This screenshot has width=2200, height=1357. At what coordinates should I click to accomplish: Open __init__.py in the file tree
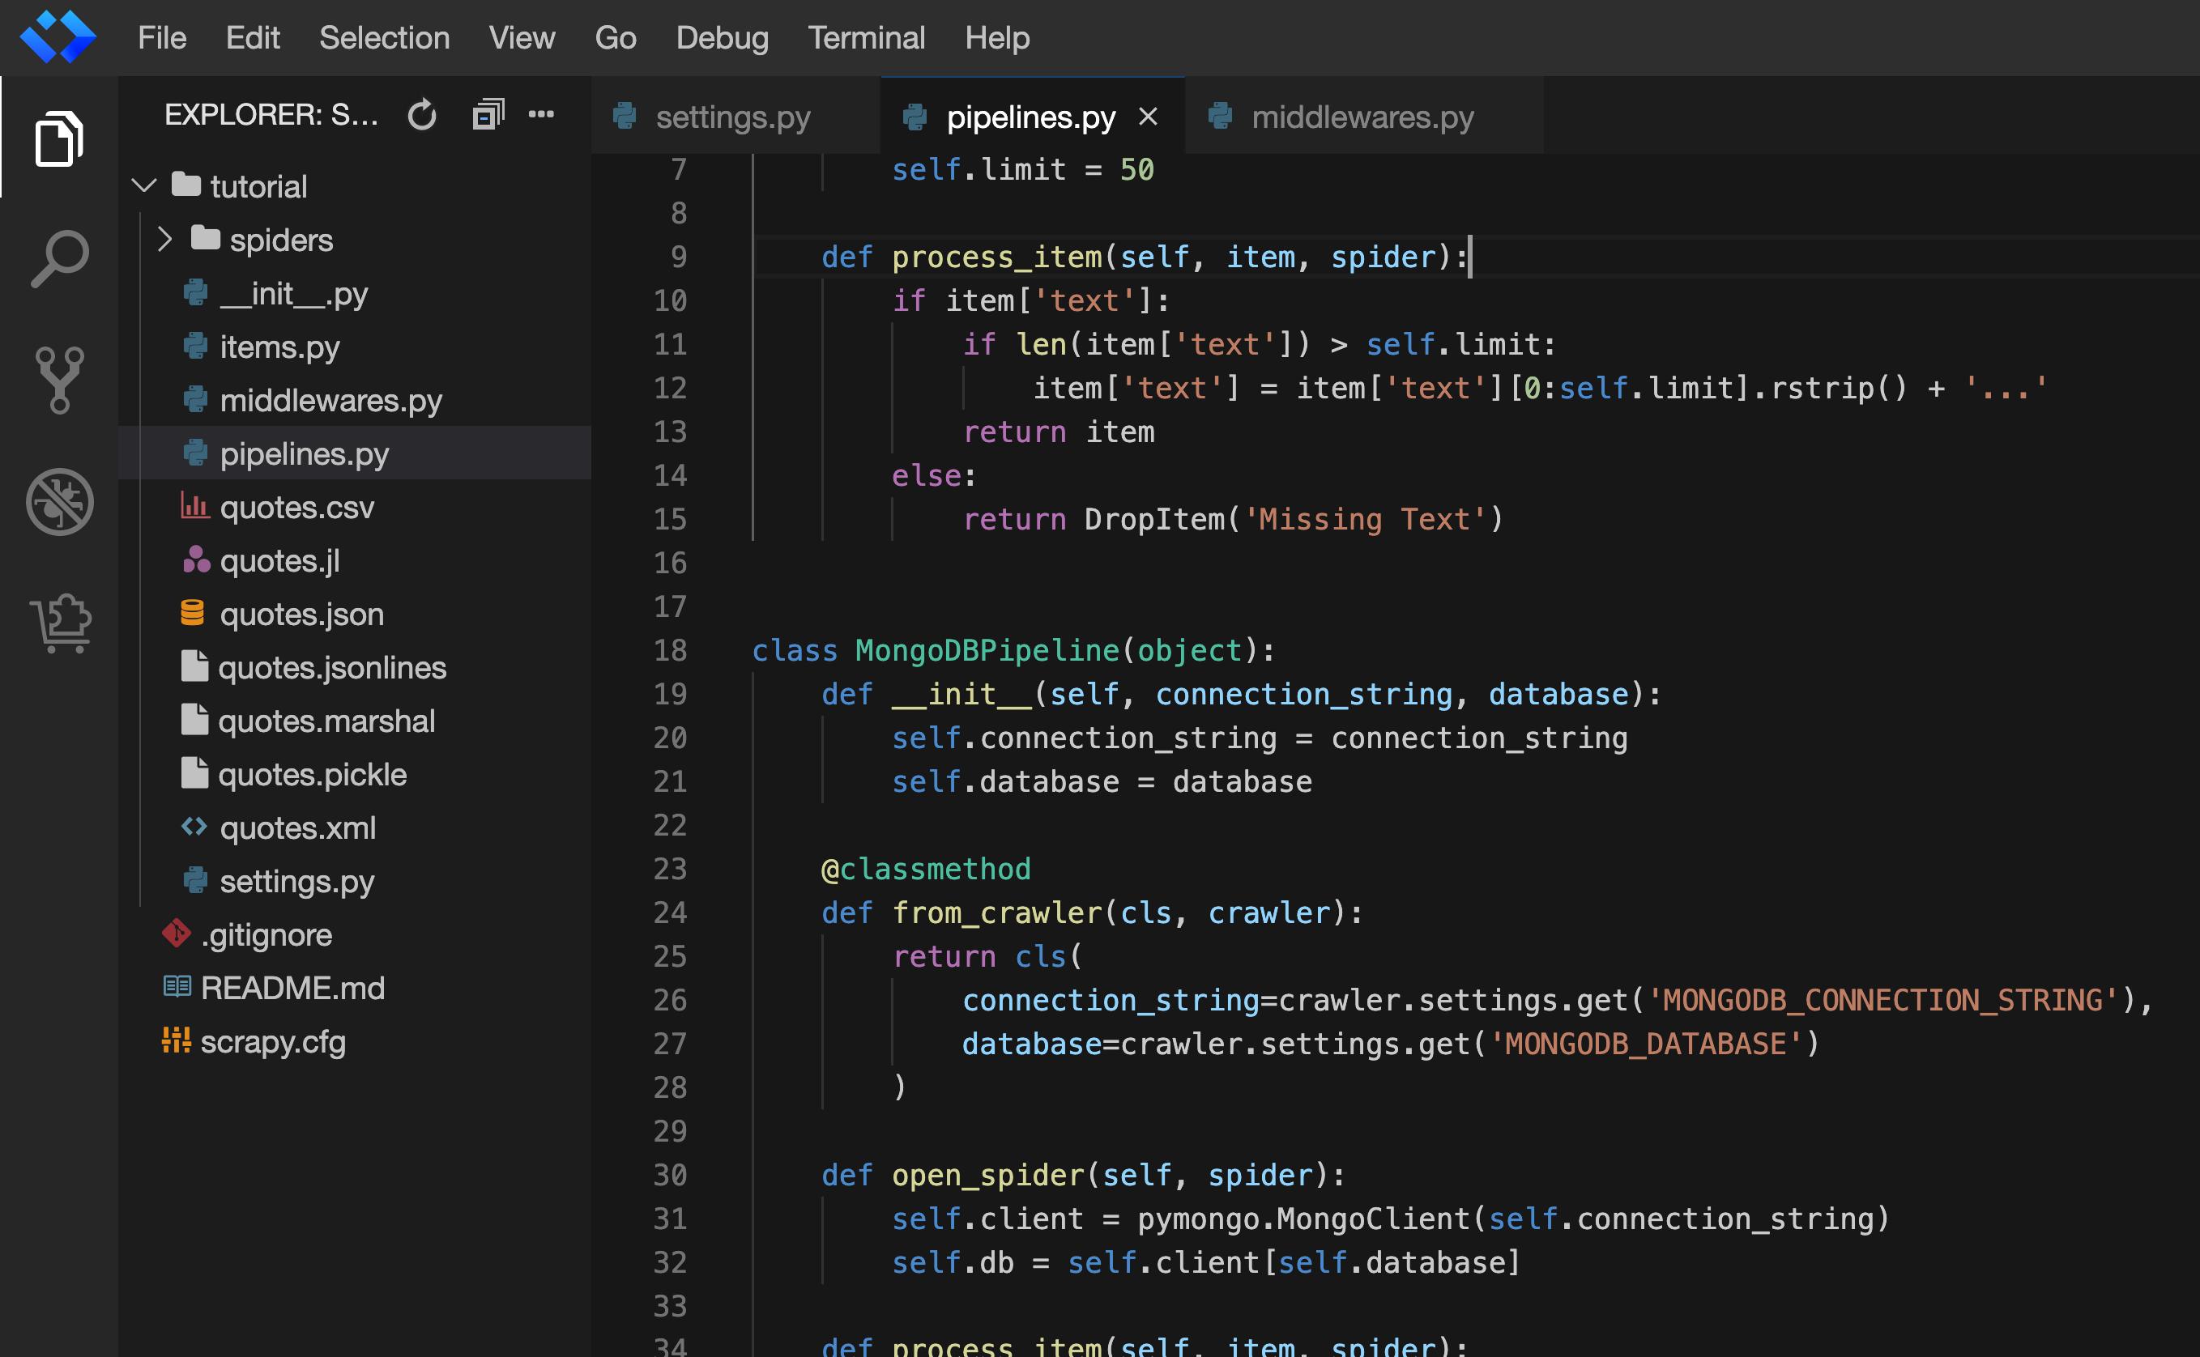coord(355,293)
